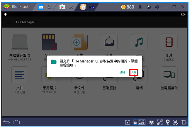Screen dimensions: 192x130
Task: Click the Android home button
Action: [16, 122]
